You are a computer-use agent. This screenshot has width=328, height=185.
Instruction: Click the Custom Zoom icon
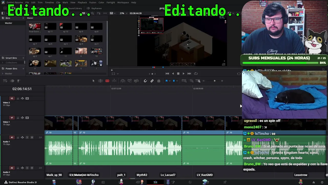pyautogui.click(x=198, y=81)
